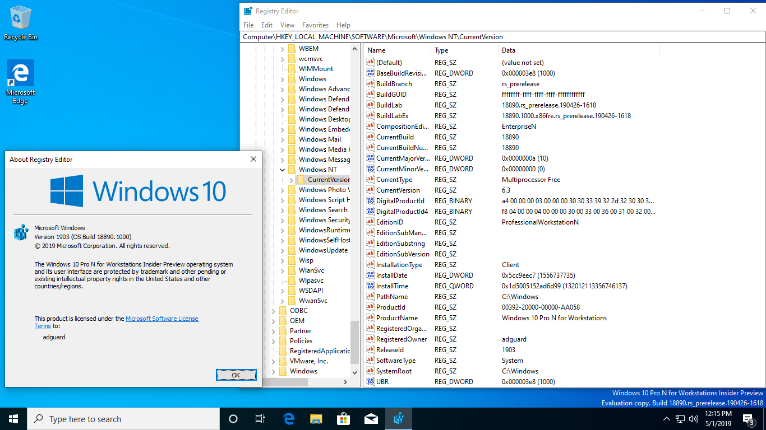Image resolution: width=766 pixels, height=430 pixels.
Task: Open the Favorites menu
Action: pyautogui.click(x=315, y=25)
